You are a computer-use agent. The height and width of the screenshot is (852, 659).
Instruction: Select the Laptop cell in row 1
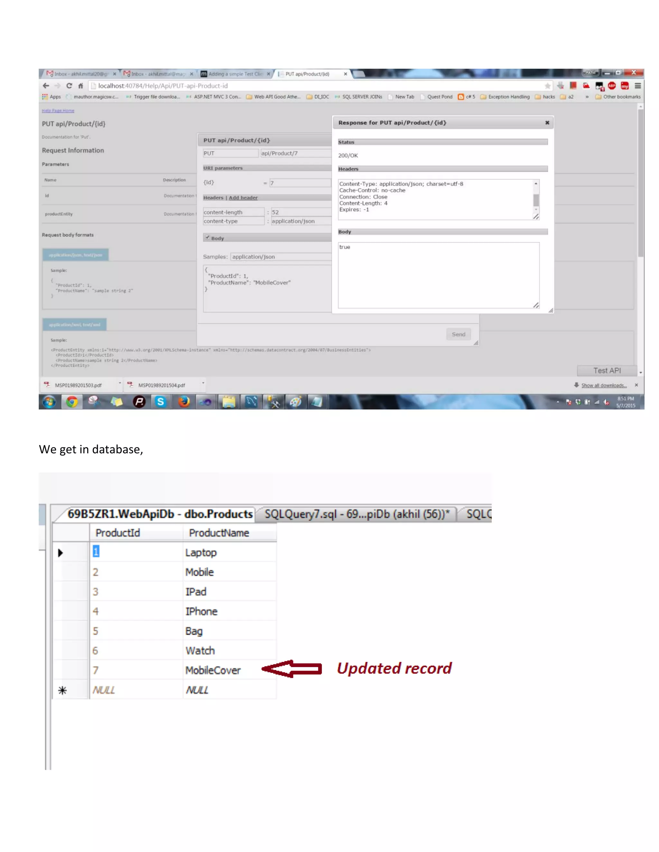coord(229,552)
